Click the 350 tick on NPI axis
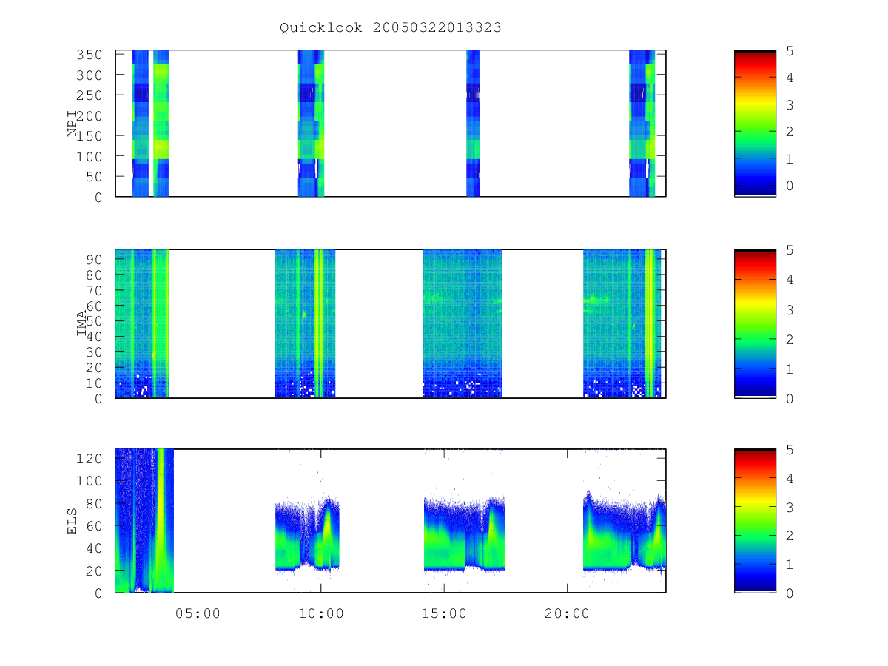The height and width of the screenshot is (666, 888). [91, 55]
